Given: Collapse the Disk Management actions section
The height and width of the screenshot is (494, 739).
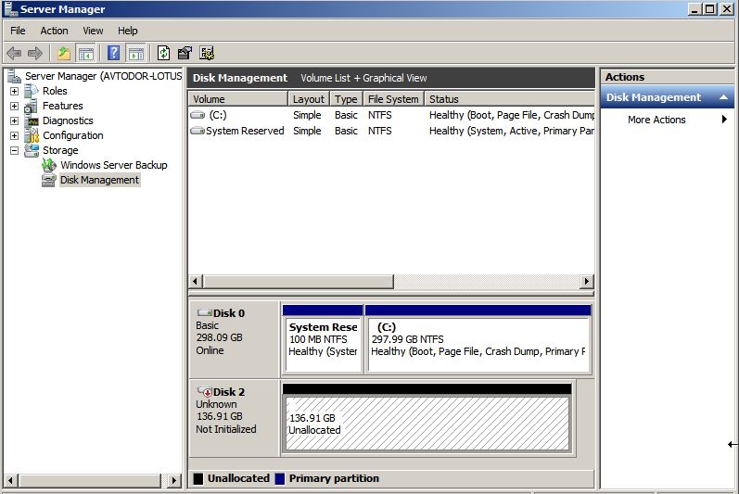Looking at the screenshot, I should pos(722,97).
